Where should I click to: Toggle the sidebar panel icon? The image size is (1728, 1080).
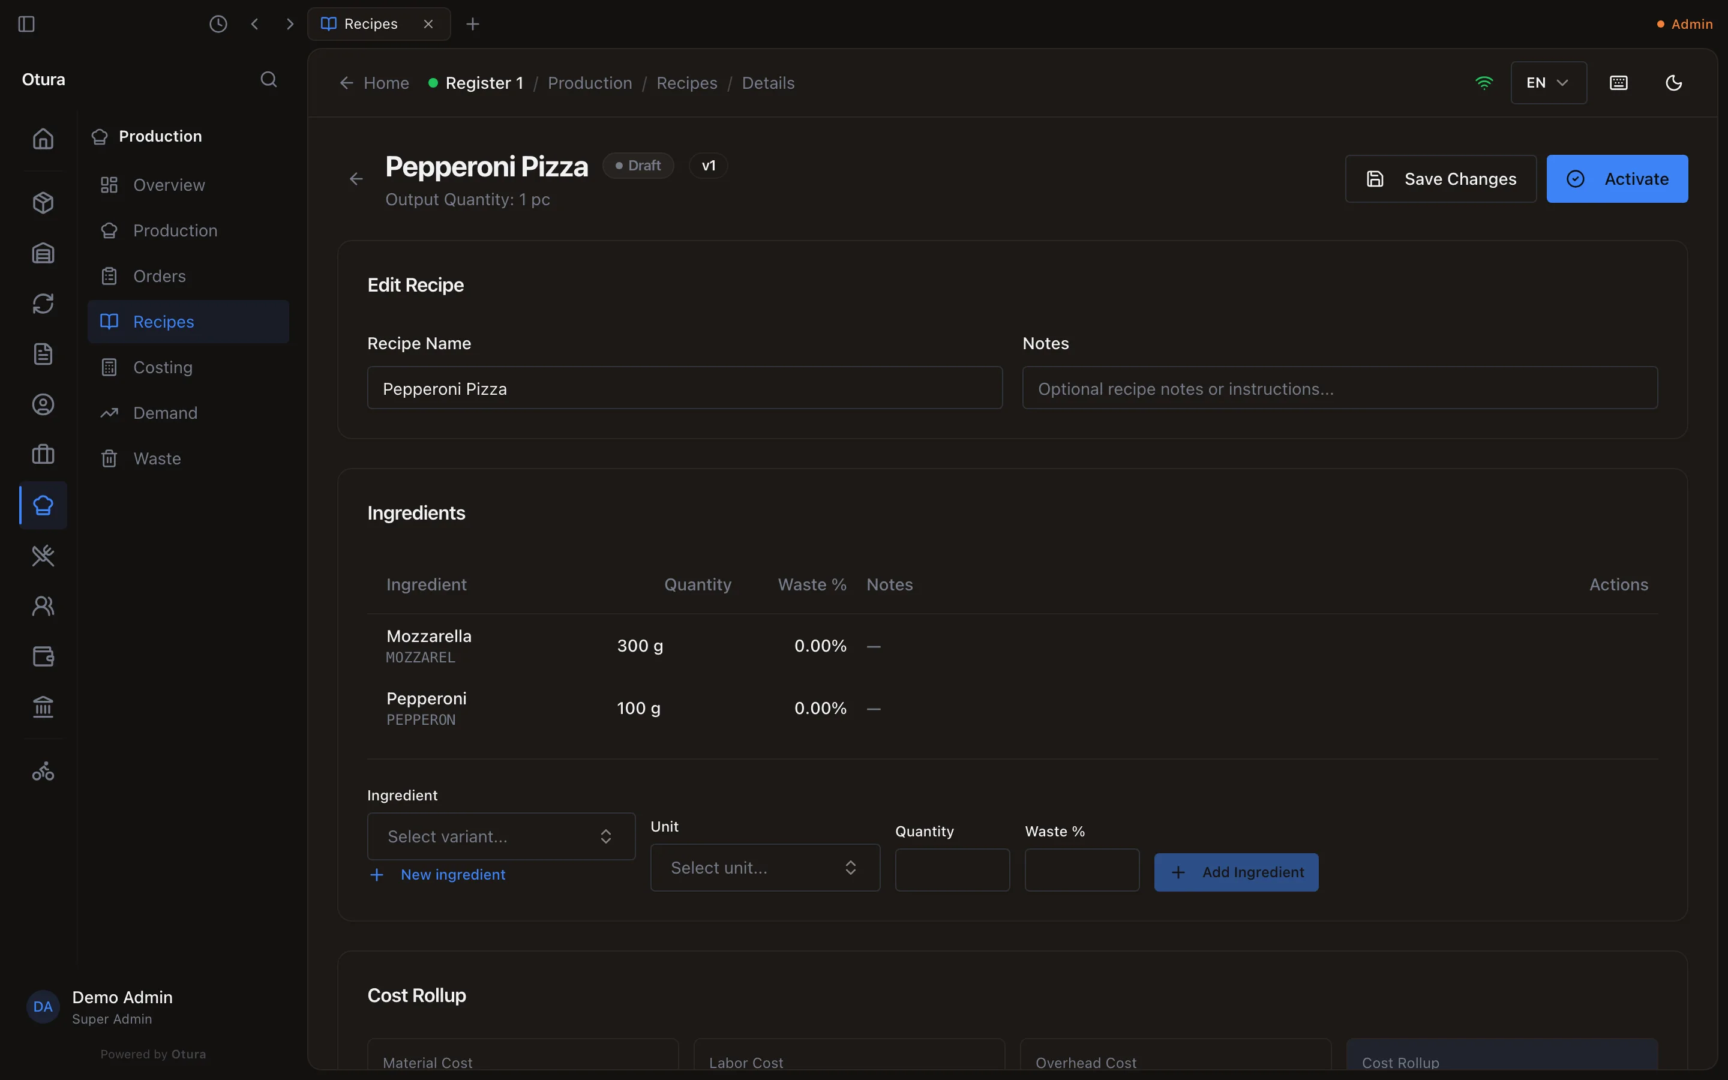click(x=26, y=24)
